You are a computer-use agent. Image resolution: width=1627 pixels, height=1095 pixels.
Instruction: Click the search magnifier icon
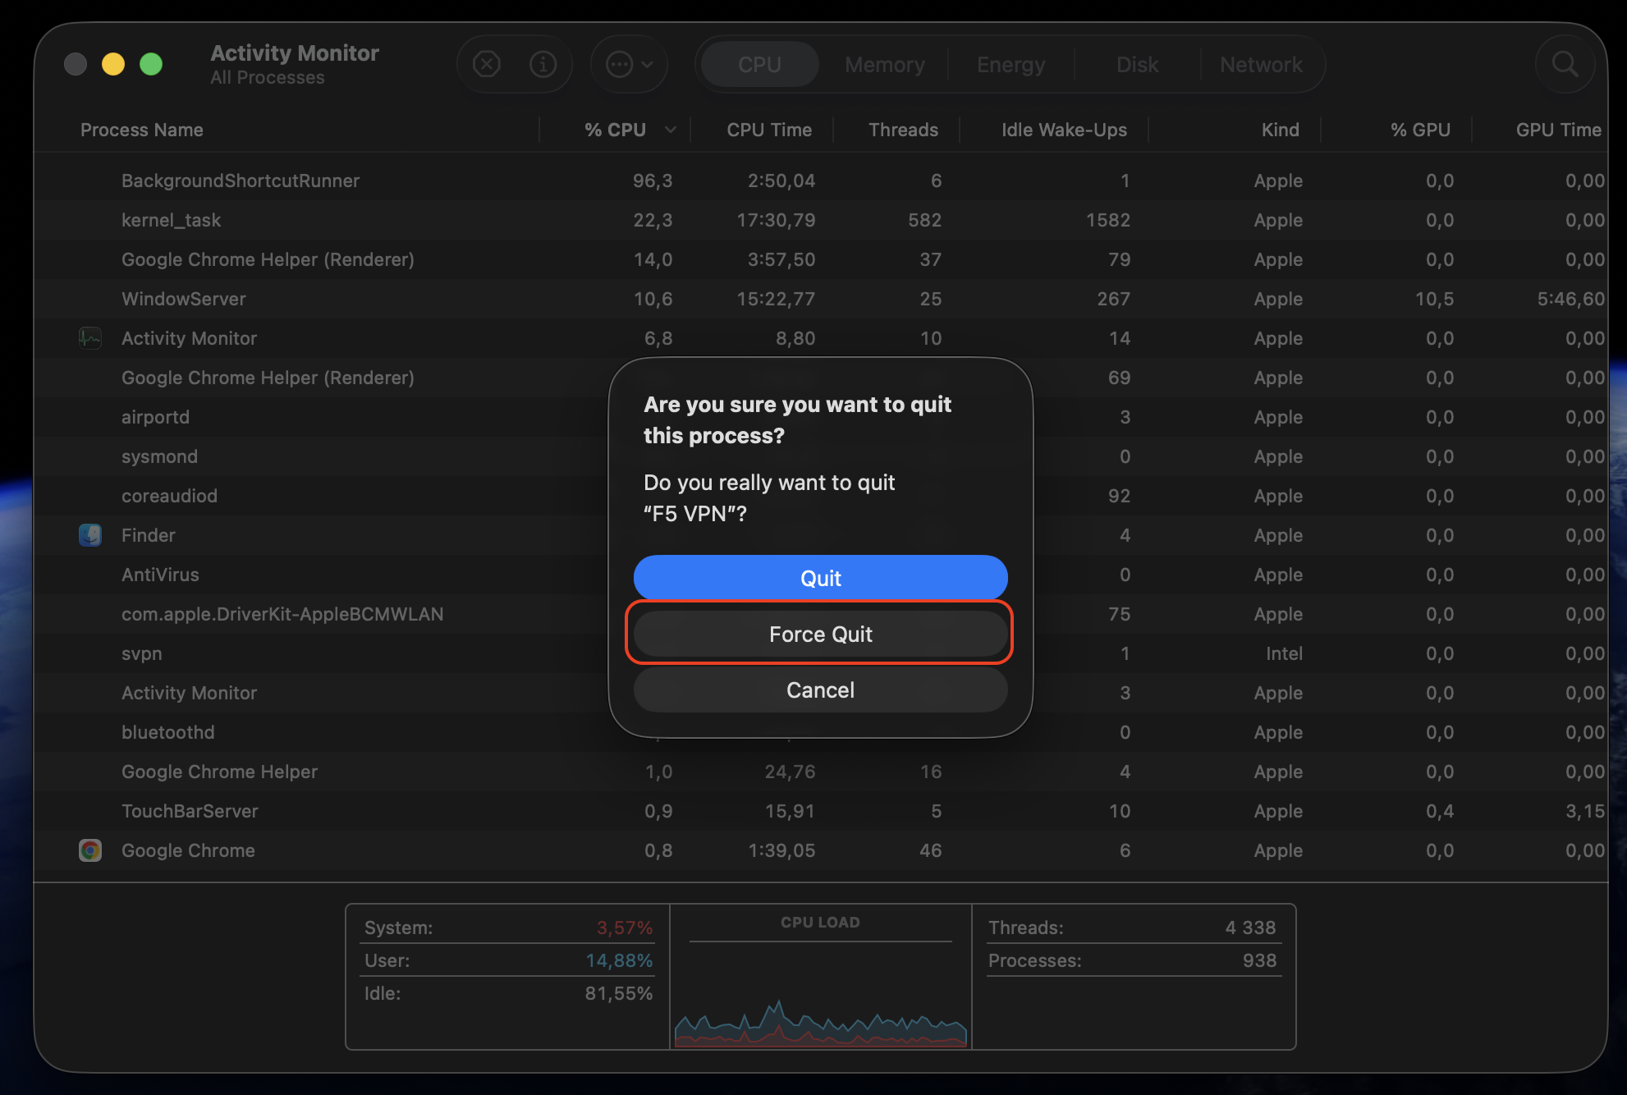pos(1565,64)
